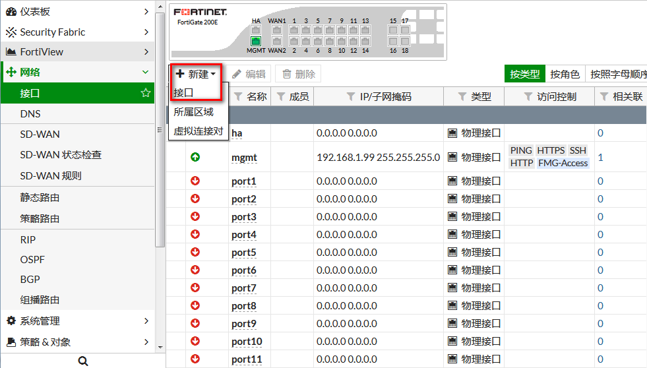
Task: Click the reference count 1 for mgmt
Action: [x=600, y=157]
